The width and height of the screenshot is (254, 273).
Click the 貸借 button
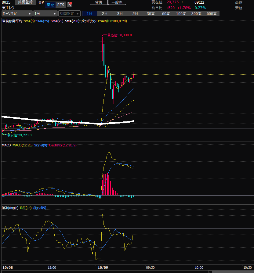99,2
